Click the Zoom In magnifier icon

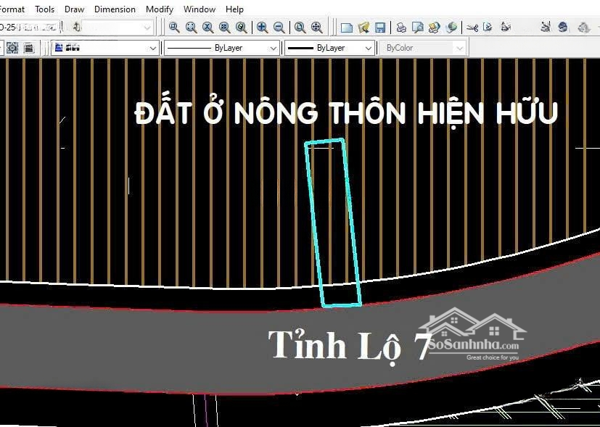pyautogui.click(x=262, y=28)
